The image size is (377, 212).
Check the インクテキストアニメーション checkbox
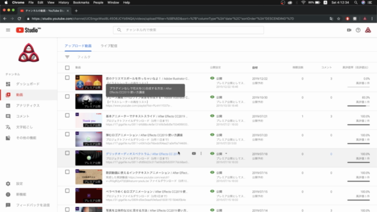(67, 172)
